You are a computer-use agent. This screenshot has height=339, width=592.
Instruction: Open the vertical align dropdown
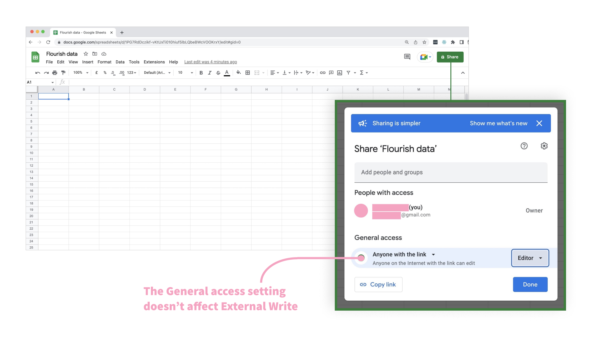pyautogui.click(x=286, y=73)
